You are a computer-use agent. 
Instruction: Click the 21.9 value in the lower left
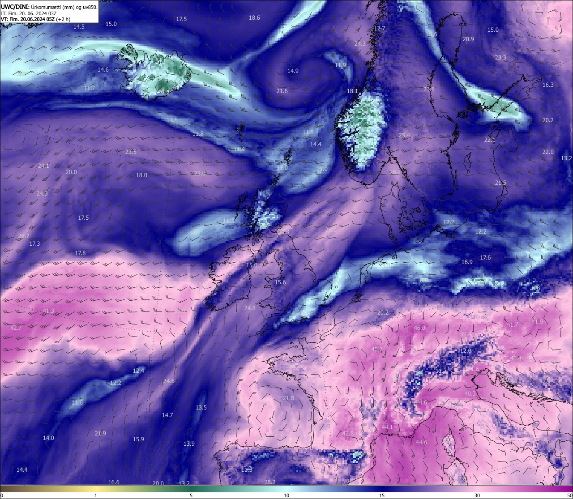coord(100,434)
